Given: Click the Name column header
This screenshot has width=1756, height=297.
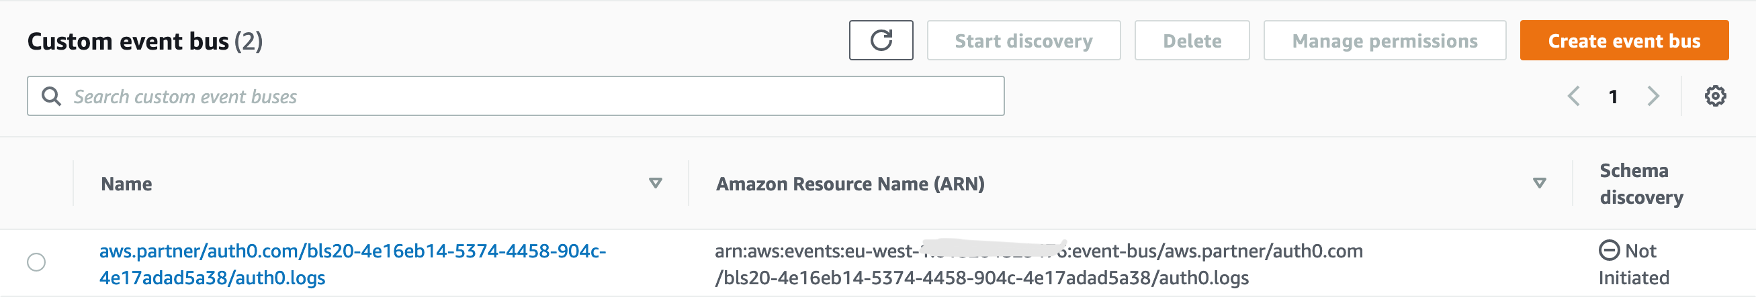Looking at the screenshot, I should click(x=126, y=184).
